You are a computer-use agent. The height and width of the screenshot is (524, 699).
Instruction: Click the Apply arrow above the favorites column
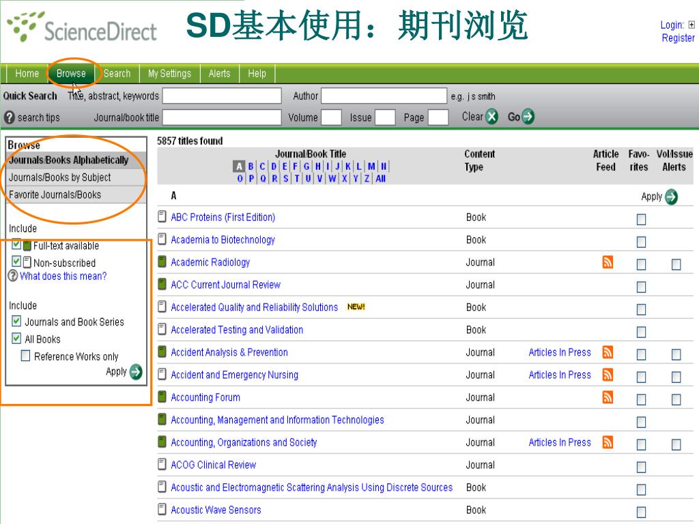[671, 196]
